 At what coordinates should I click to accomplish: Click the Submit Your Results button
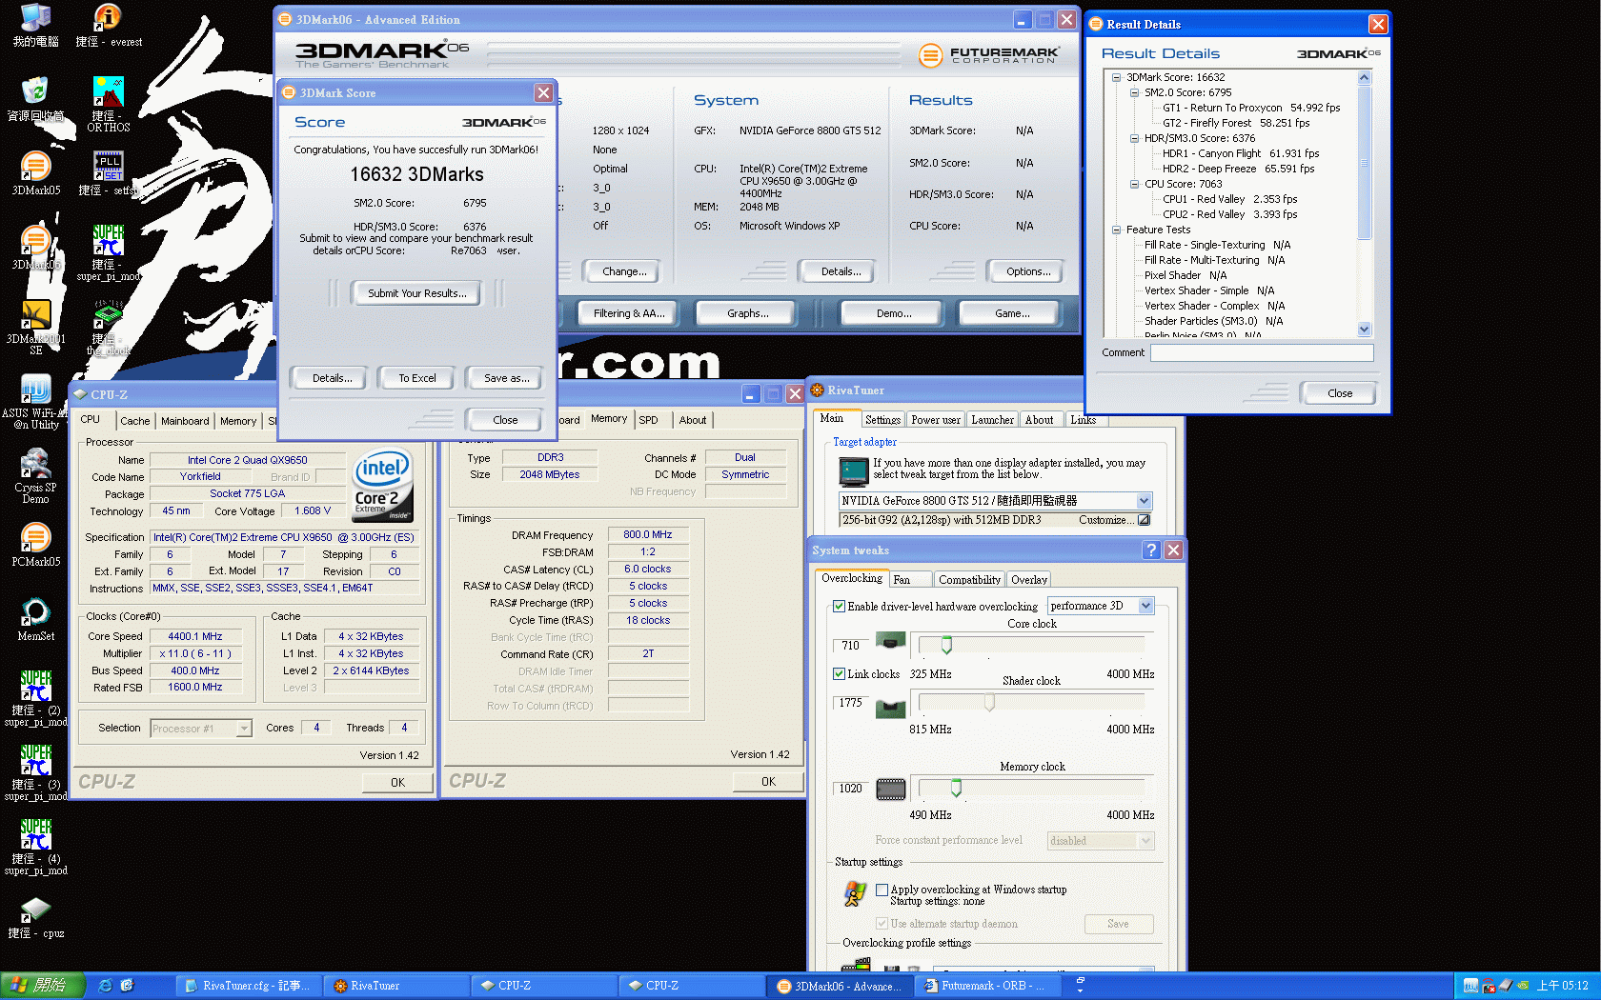click(417, 293)
